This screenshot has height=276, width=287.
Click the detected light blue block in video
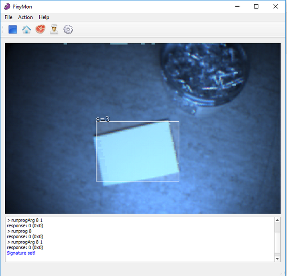coord(137,151)
